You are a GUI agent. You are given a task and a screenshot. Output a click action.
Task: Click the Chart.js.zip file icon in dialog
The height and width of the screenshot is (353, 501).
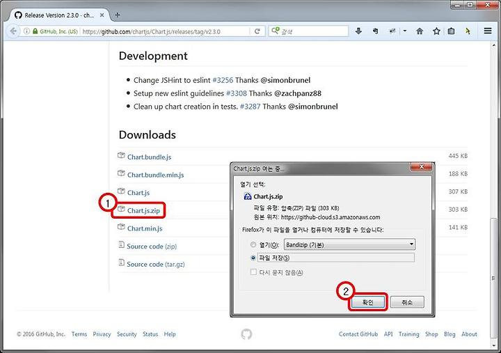click(247, 196)
